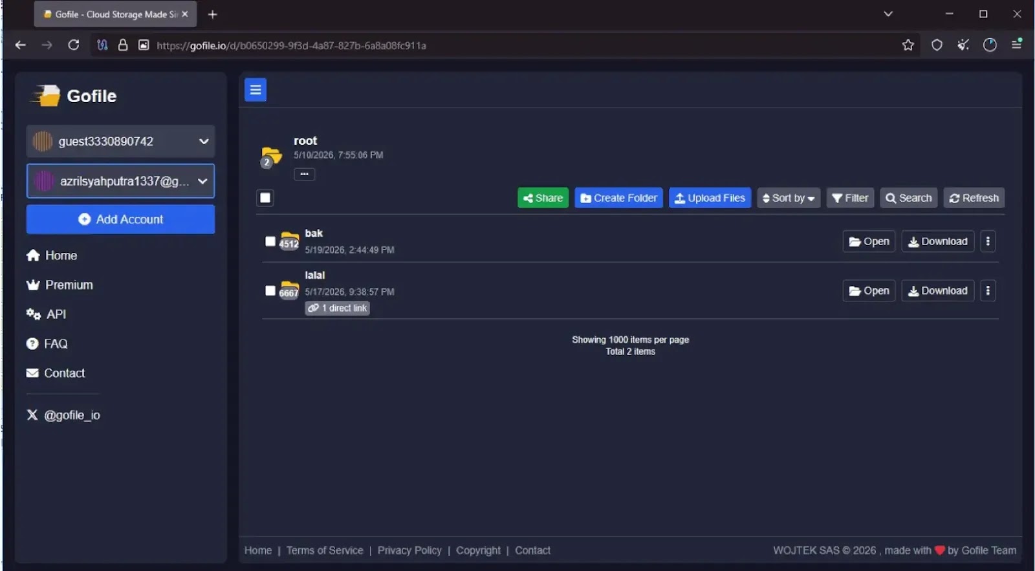Click the browser address bar URL
1035x571 pixels.
[291, 45]
